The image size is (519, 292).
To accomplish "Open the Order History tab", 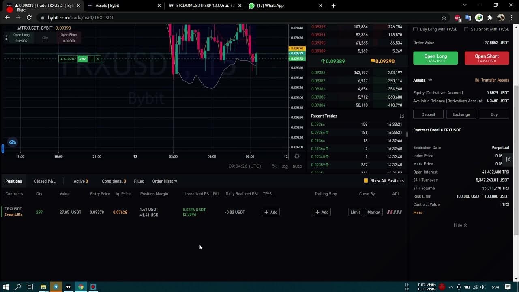I will tap(164, 181).
